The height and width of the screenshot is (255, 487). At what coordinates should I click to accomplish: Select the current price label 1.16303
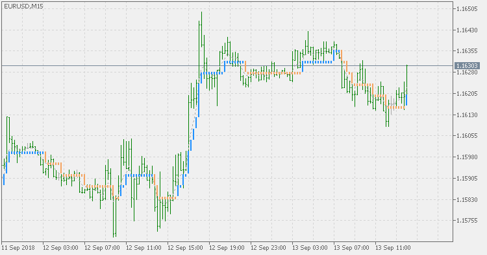point(467,65)
